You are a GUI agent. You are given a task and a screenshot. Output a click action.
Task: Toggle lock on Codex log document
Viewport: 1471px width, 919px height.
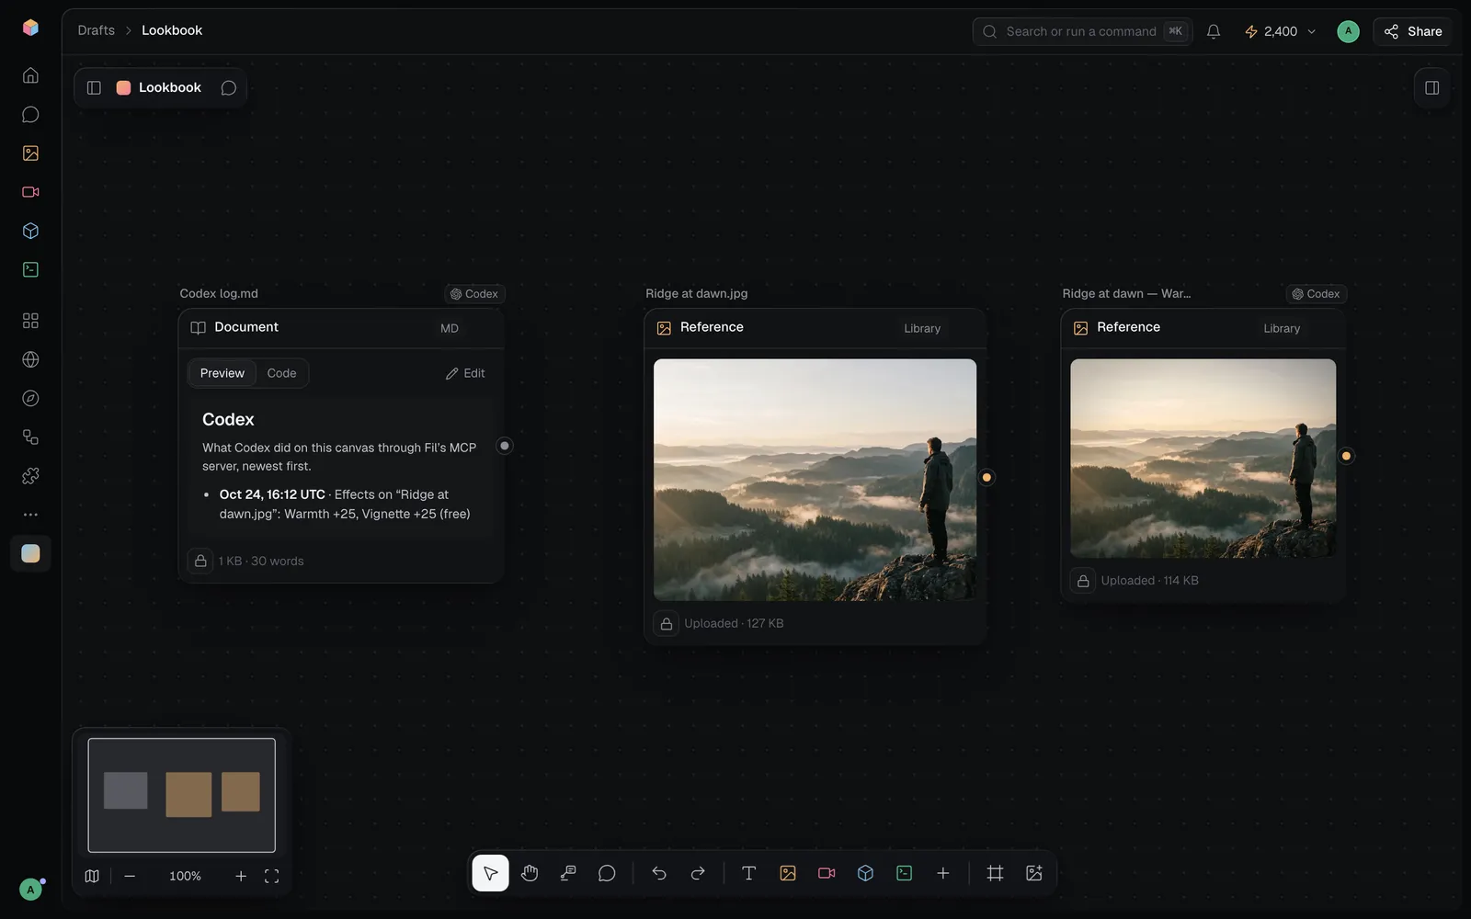[200, 561]
